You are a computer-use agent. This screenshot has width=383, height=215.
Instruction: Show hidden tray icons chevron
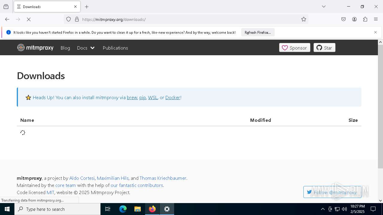pos(323,209)
